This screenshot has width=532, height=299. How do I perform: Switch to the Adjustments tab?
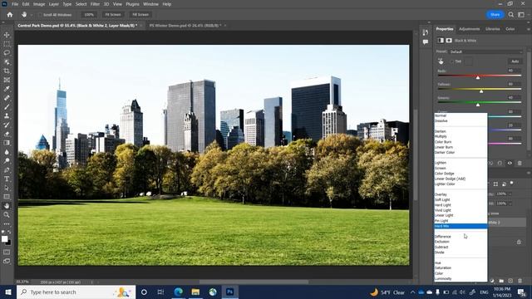(469, 29)
